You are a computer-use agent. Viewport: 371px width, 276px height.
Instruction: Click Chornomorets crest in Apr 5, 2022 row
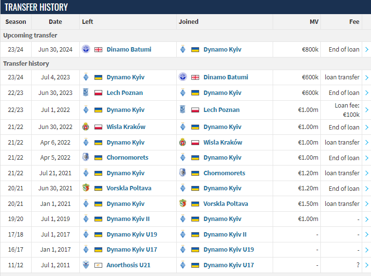click(86, 157)
